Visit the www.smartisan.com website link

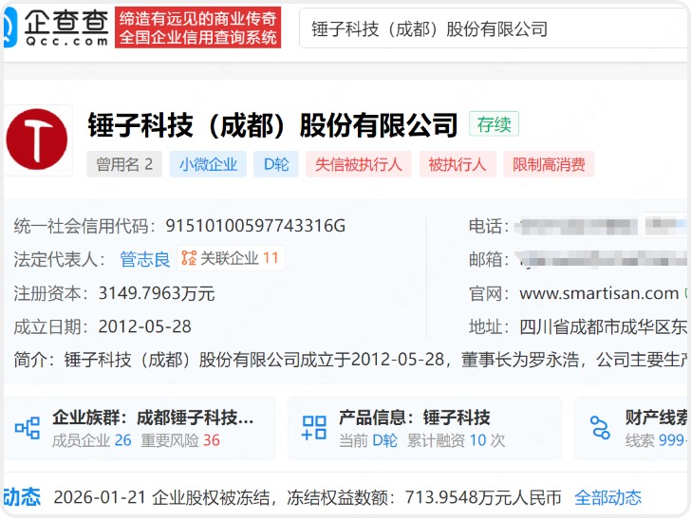(x=599, y=293)
